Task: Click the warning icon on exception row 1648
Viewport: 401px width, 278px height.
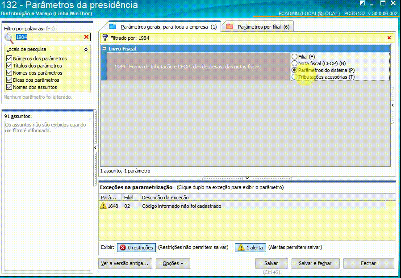Action: click(x=103, y=206)
